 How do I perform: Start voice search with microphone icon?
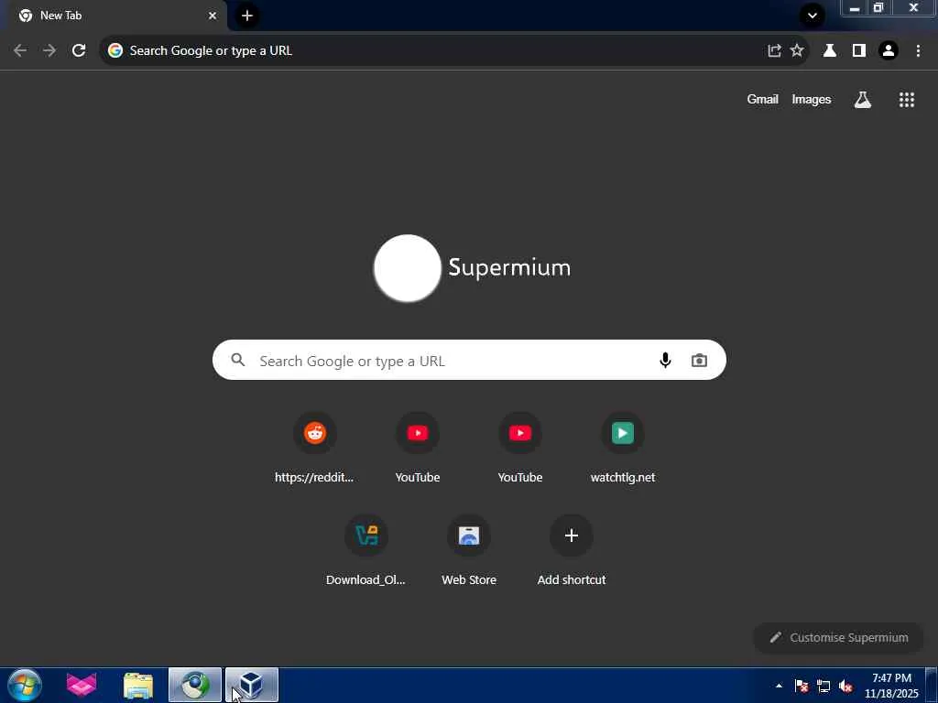click(665, 360)
